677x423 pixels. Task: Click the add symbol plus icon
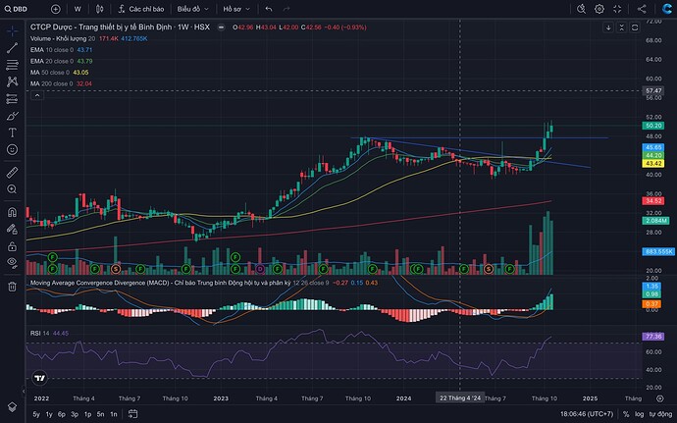click(x=56, y=8)
